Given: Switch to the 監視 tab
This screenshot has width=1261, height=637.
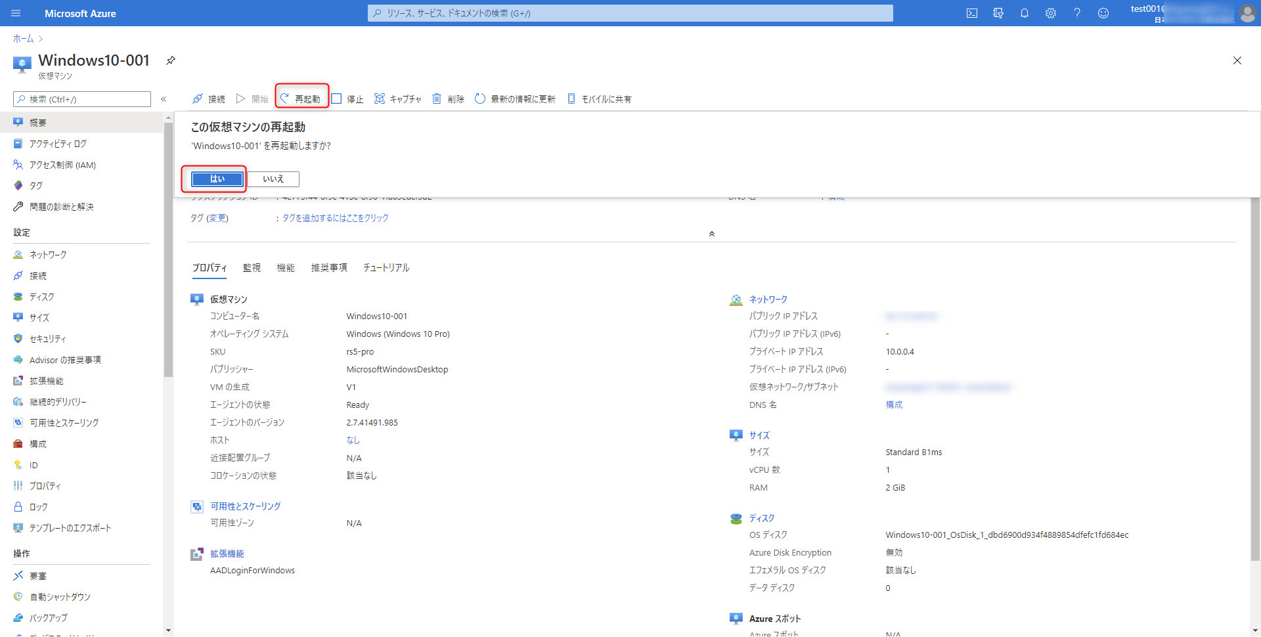Looking at the screenshot, I should pos(252,268).
